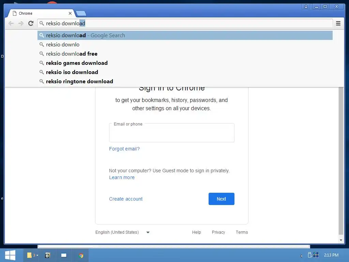The height and width of the screenshot is (262, 349).
Task: Click the address bar text field
Action: tap(185, 23)
